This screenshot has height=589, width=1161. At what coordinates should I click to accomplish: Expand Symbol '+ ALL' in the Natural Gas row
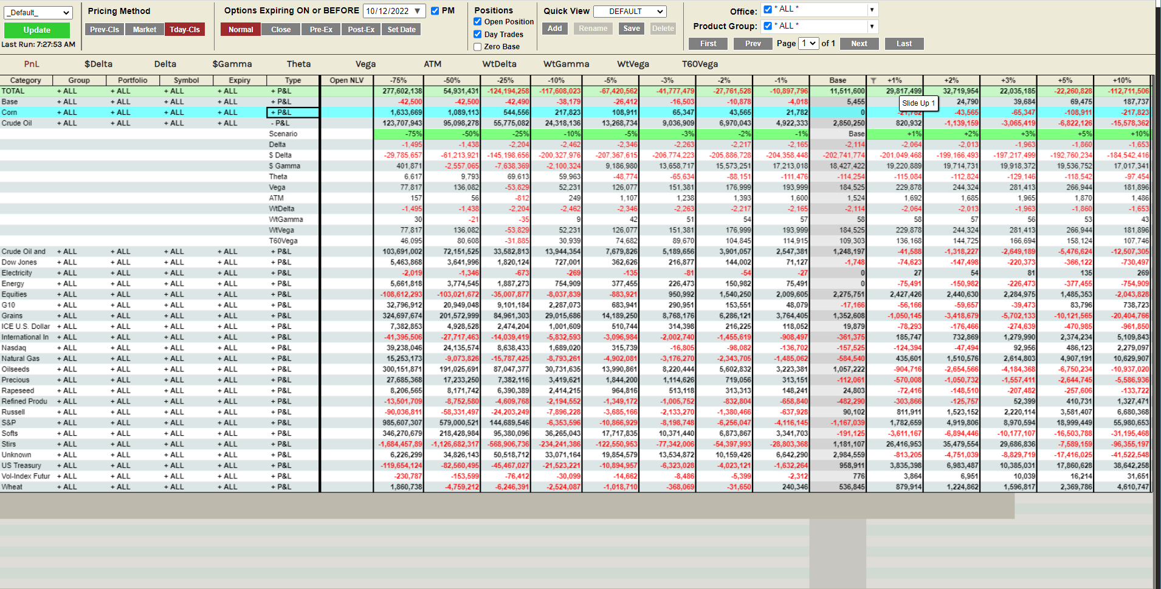[x=174, y=359]
